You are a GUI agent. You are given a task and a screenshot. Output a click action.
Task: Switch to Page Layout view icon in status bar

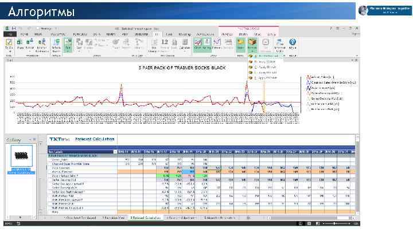coord(309,223)
